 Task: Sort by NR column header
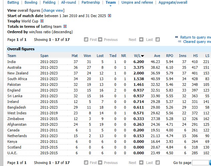point(123,56)
